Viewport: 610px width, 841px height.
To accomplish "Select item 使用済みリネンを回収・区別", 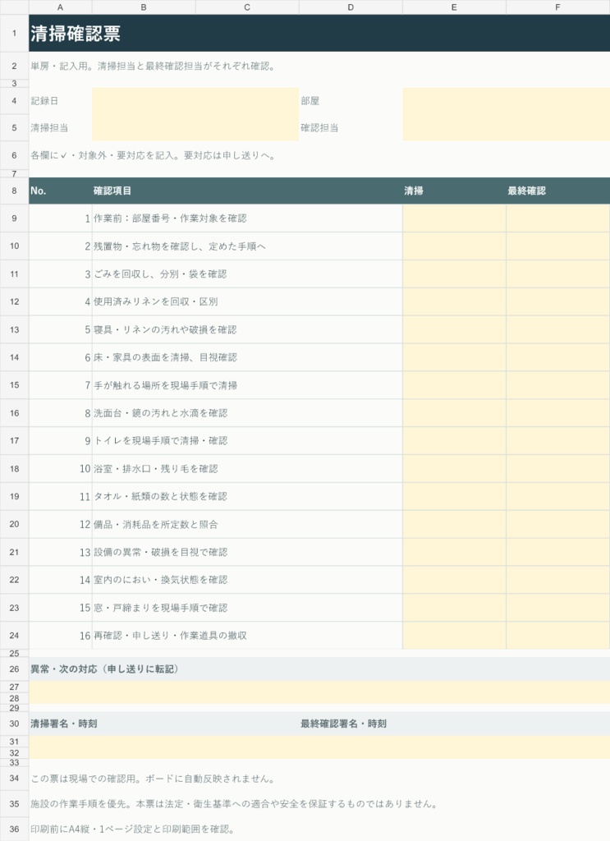I will coord(247,301).
